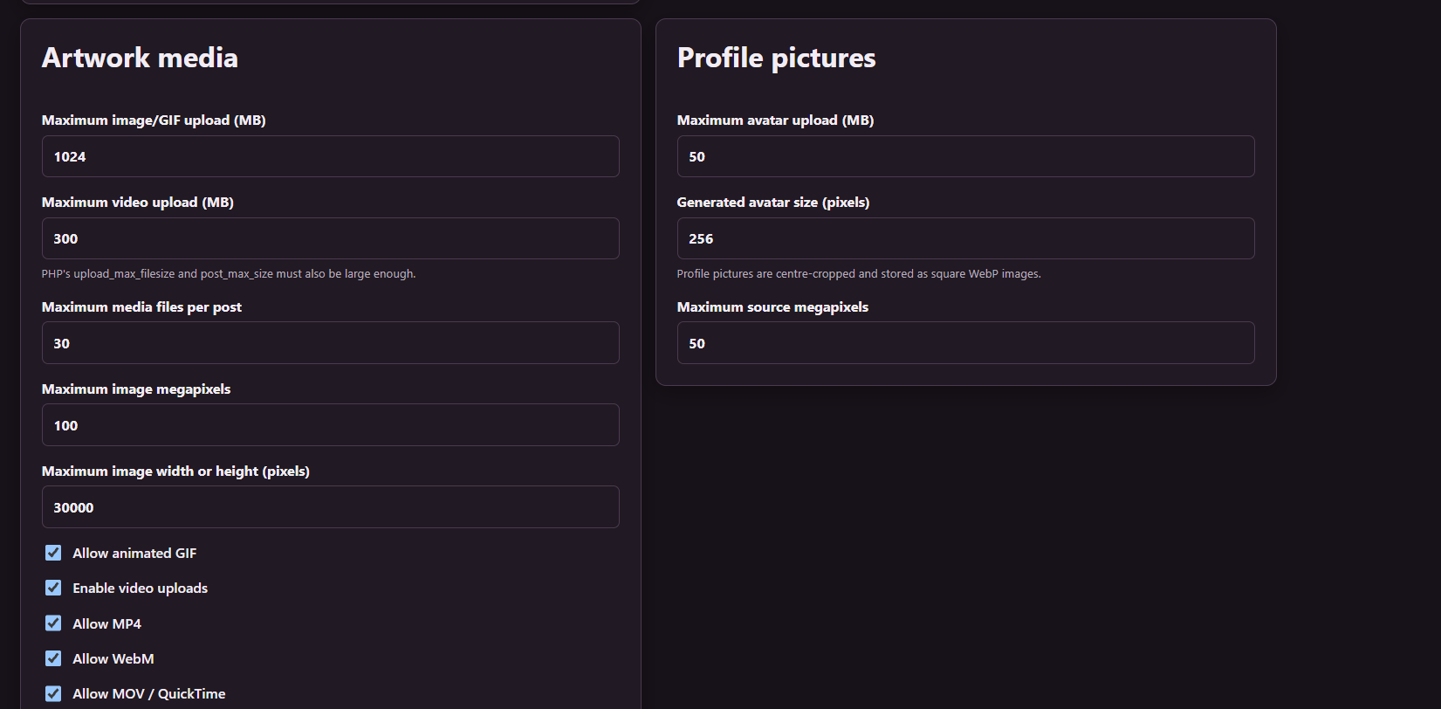Focus the Maximum video upload field
The height and width of the screenshot is (709, 1441).
coord(330,238)
